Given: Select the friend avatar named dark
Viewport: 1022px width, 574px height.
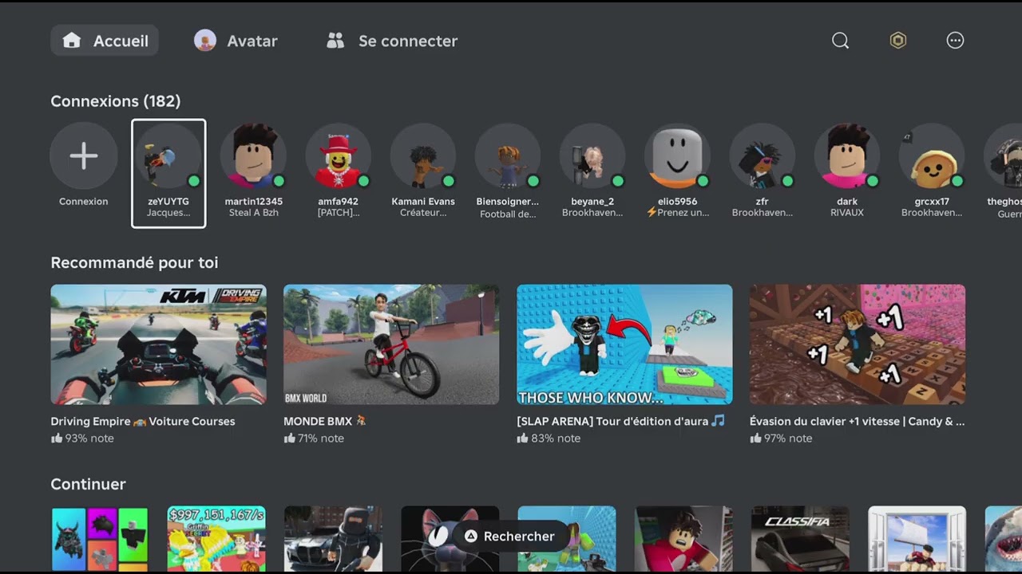Looking at the screenshot, I should [847, 156].
